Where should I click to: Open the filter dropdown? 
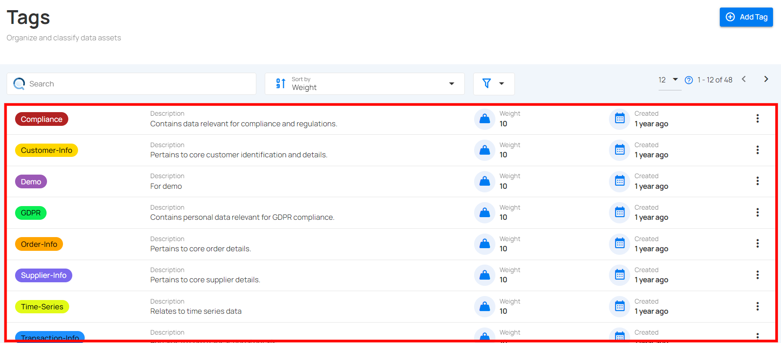point(494,84)
